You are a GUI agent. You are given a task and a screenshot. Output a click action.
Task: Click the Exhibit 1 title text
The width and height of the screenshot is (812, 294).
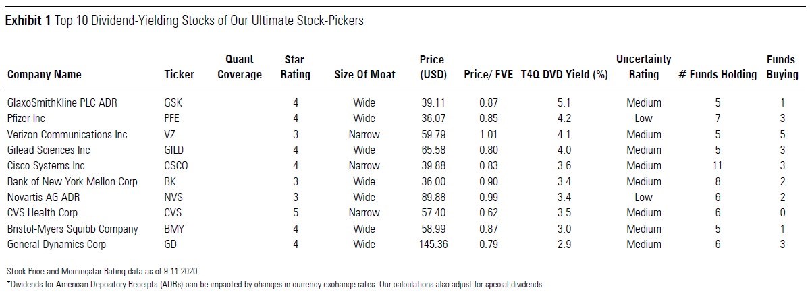(x=184, y=21)
